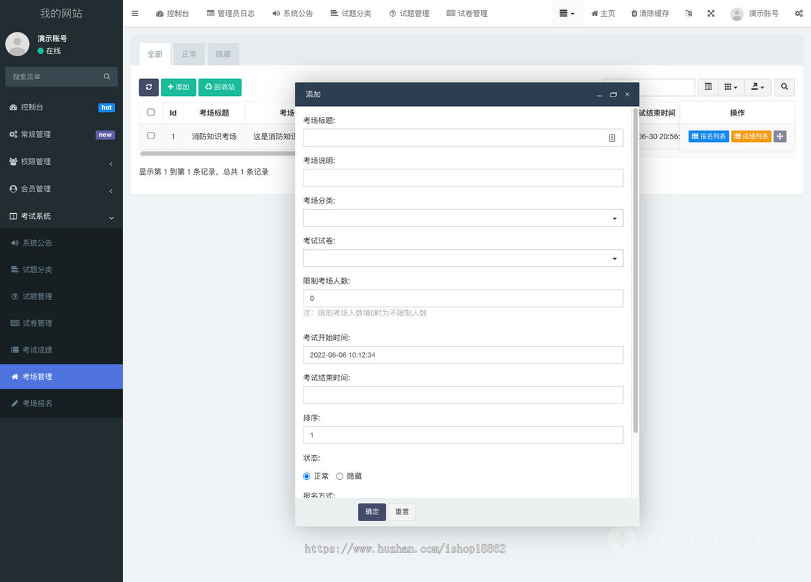Open the 考试试卷 dropdown
This screenshot has height=582, width=811.
pos(463,258)
